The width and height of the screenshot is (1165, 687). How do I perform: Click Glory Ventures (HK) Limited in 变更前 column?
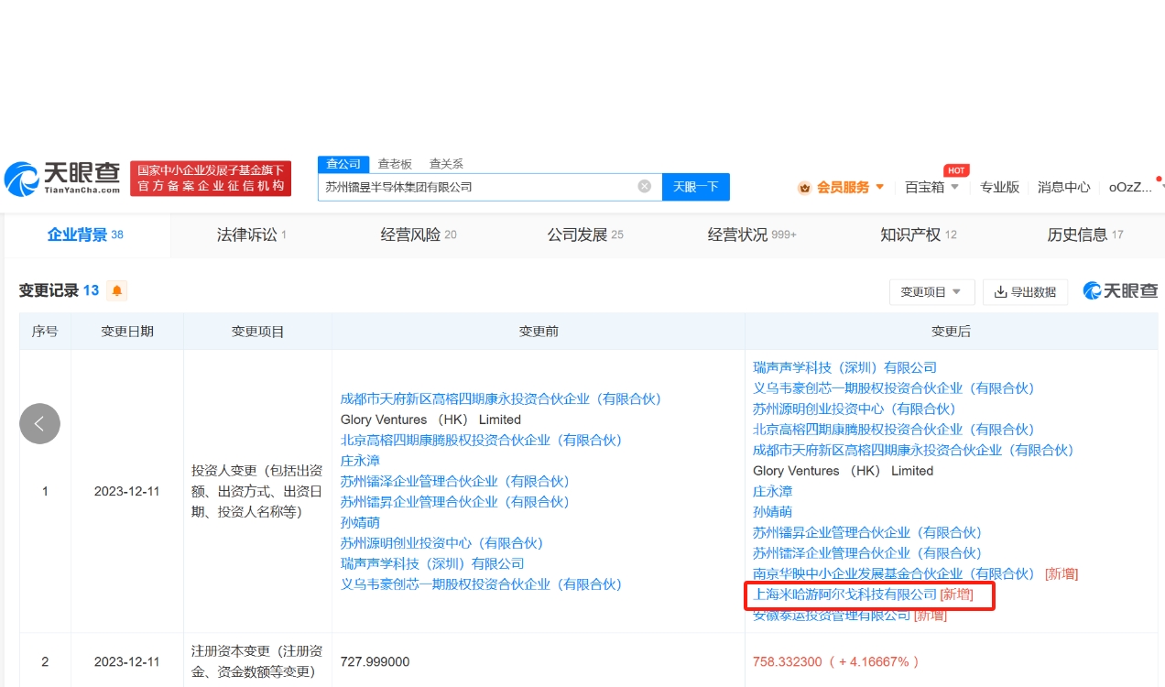point(430,420)
